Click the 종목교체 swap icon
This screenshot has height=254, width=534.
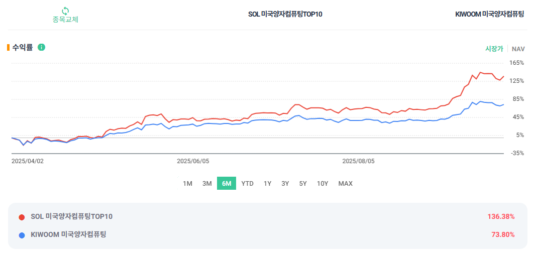coord(65,11)
